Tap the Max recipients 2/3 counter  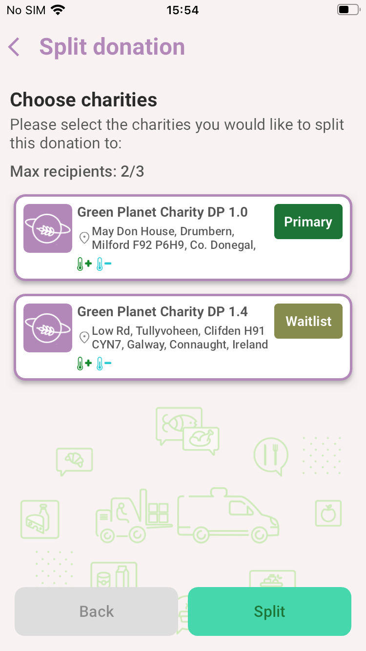pos(77,171)
